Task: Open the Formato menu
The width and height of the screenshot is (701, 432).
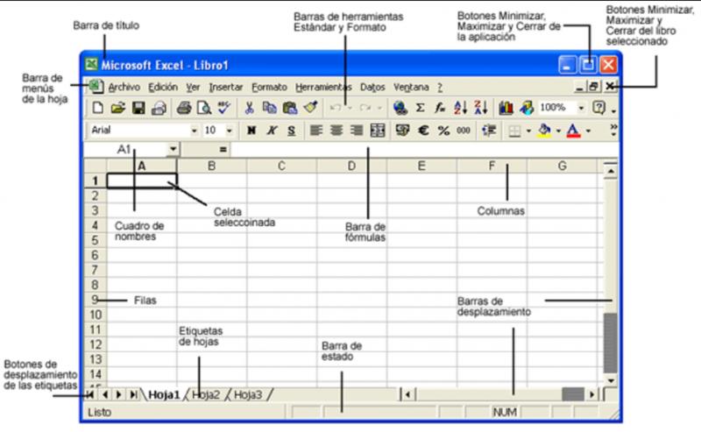Action: [x=269, y=88]
